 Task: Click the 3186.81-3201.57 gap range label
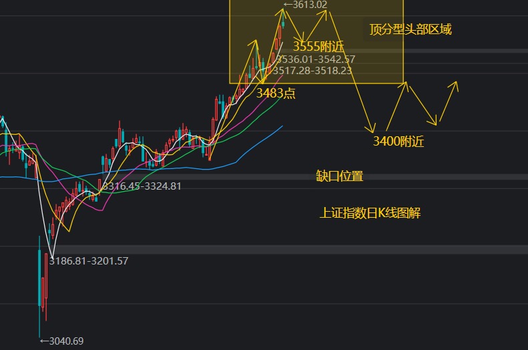[89, 260]
